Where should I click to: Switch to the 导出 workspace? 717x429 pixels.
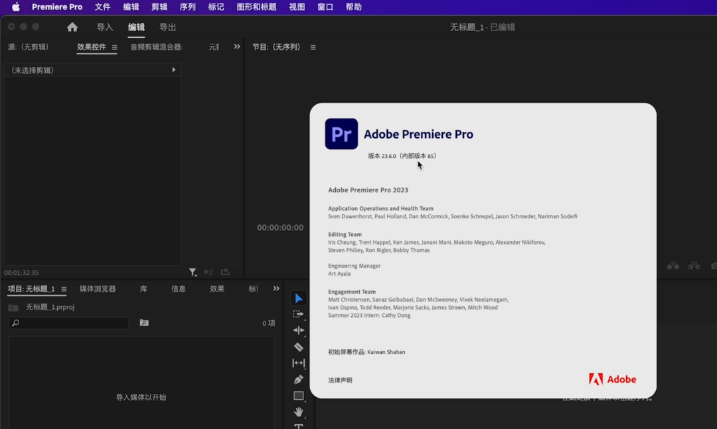pos(167,27)
